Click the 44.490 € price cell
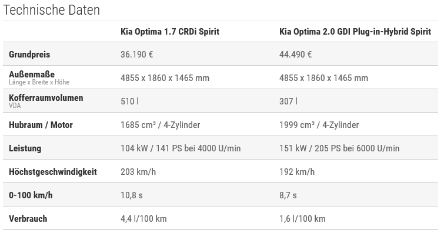The width and height of the screenshot is (444, 237). point(295,55)
